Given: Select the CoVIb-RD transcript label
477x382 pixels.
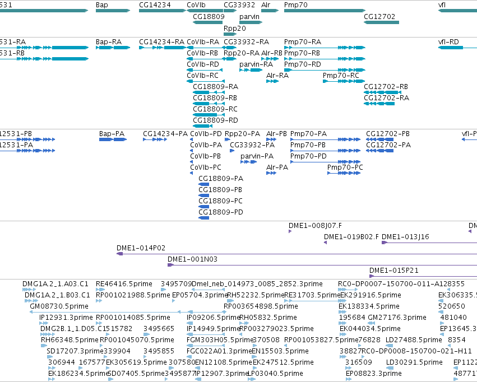Looking at the screenshot, I should [x=202, y=64].
